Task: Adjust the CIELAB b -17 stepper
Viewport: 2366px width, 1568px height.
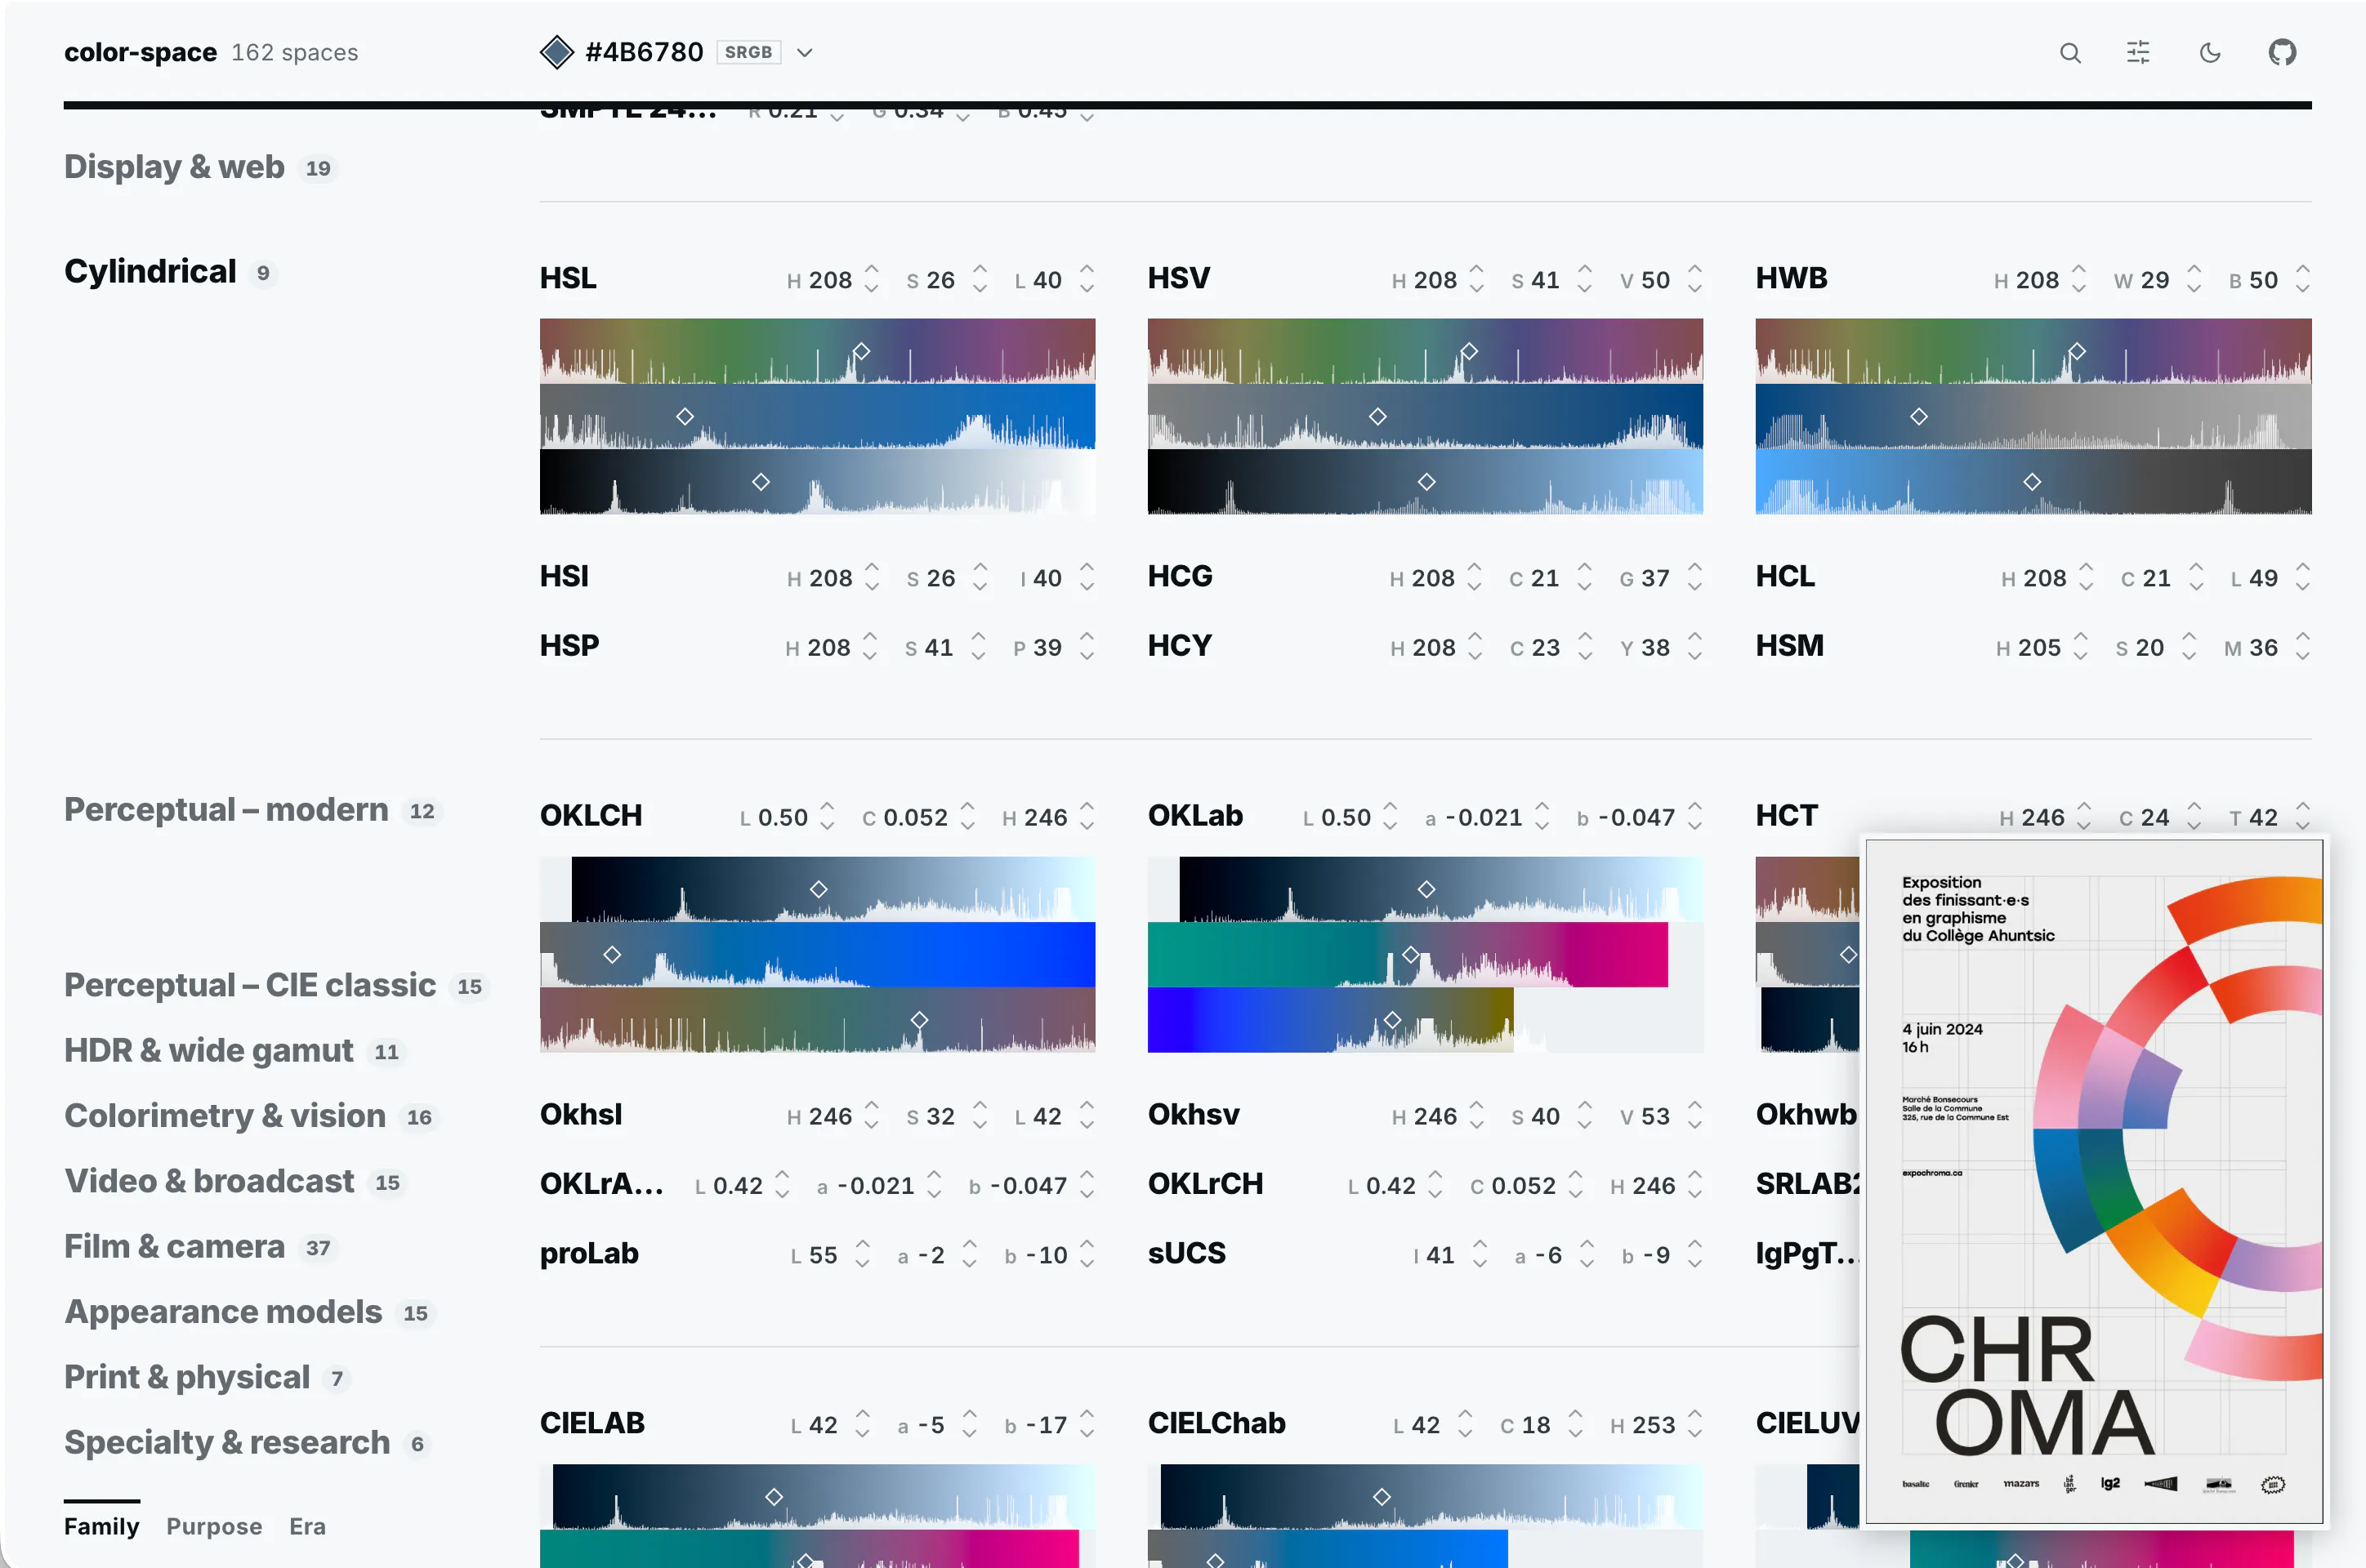Action: [x=1087, y=1425]
